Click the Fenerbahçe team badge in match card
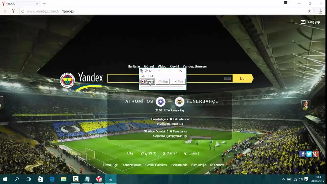This screenshot has width=327, height=184. click(x=180, y=102)
